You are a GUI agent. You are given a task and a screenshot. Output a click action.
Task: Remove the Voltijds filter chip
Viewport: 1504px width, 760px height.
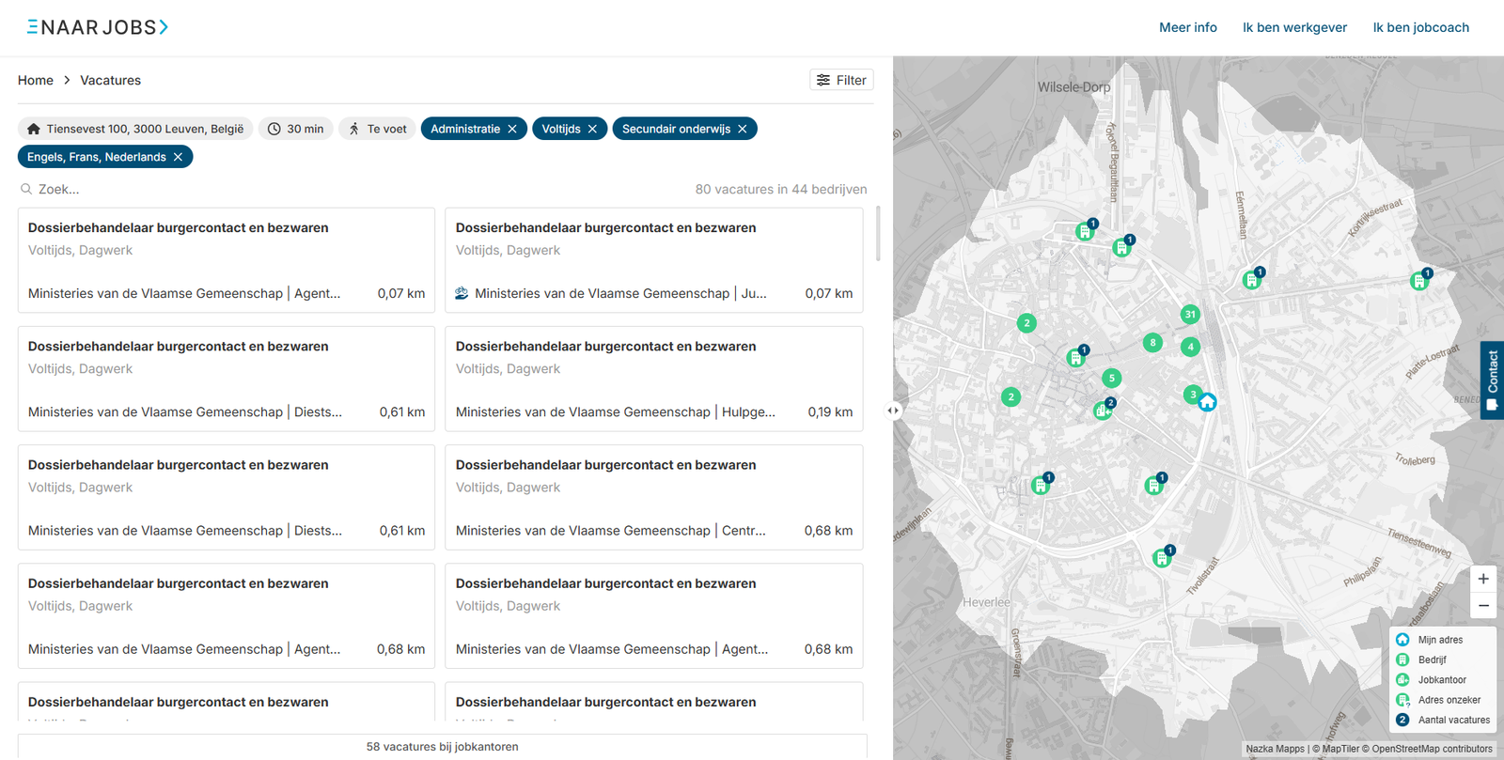pyautogui.click(x=592, y=129)
